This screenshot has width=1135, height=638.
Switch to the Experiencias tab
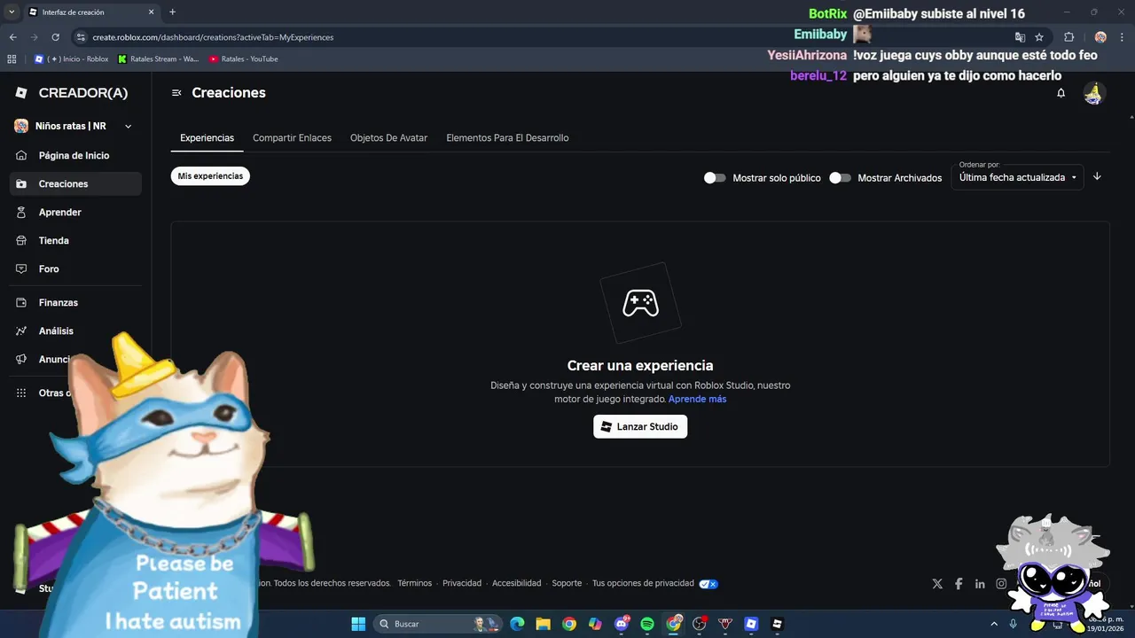pyautogui.click(x=207, y=138)
